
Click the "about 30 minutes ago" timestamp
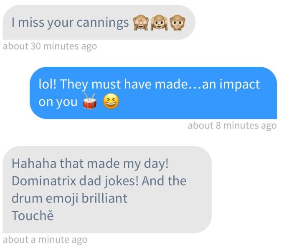[x=50, y=46]
